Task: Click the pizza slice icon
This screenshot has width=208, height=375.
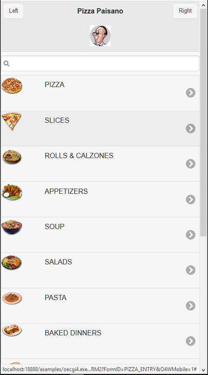Action: coord(11,121)
